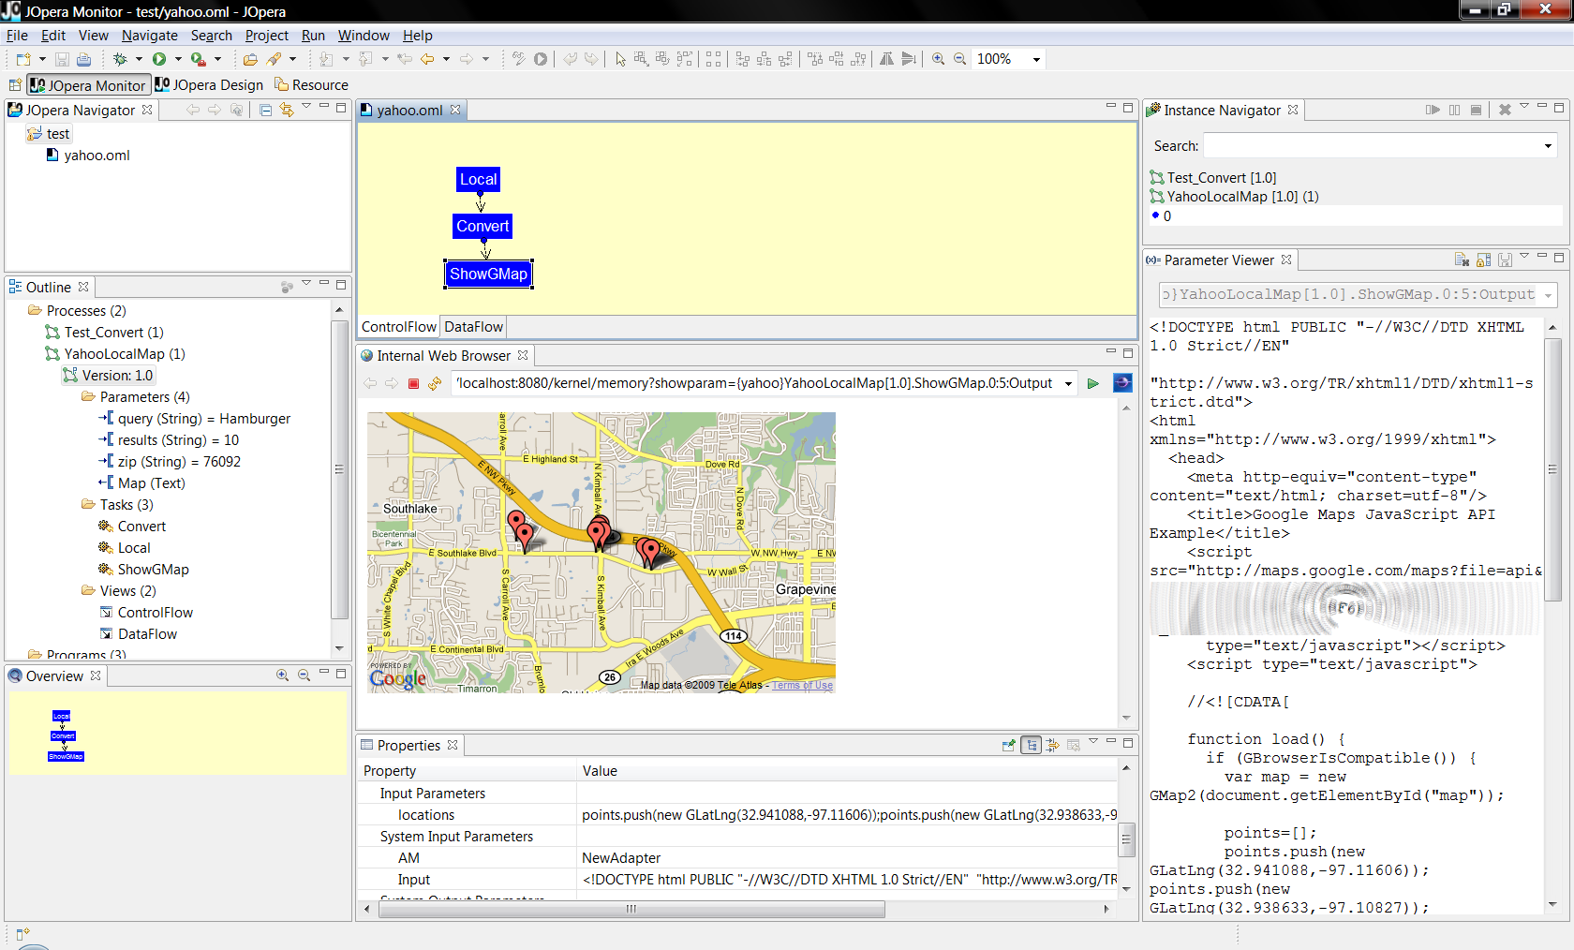Launch Debug from the bug icon
This screenshot has height=950, width=1574.
pos(120,59)
